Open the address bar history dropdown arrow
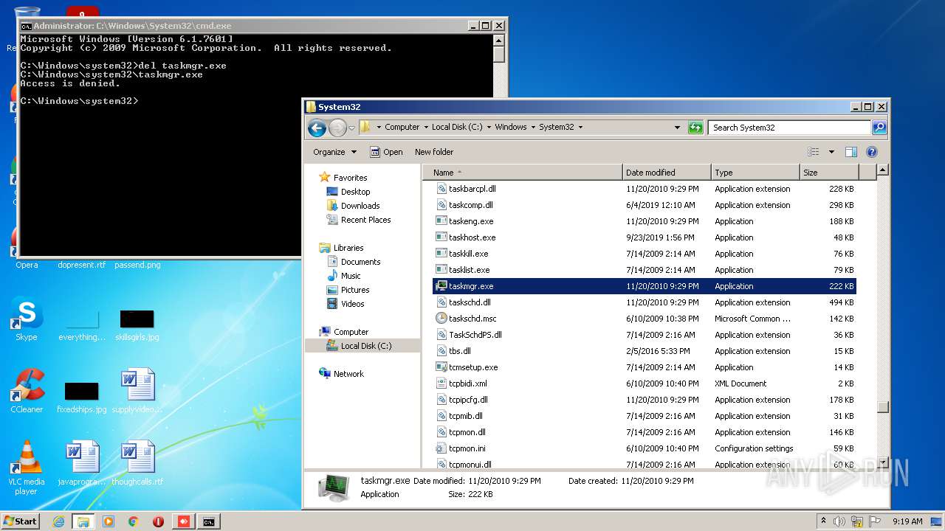 (x=677, y=128)
